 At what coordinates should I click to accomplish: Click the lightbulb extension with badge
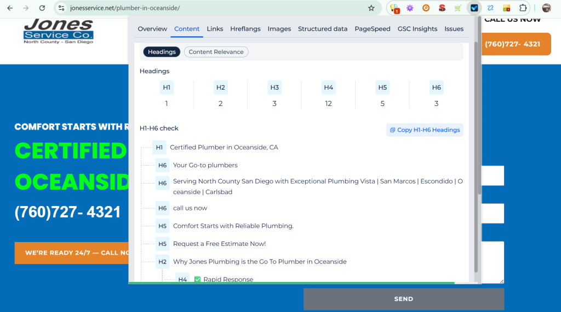point(394,8)
